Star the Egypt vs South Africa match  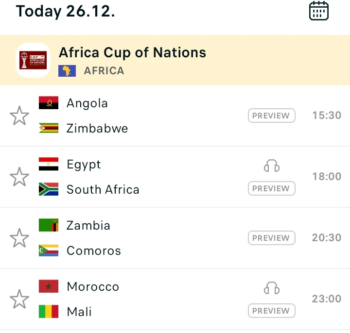coord(19,177)
